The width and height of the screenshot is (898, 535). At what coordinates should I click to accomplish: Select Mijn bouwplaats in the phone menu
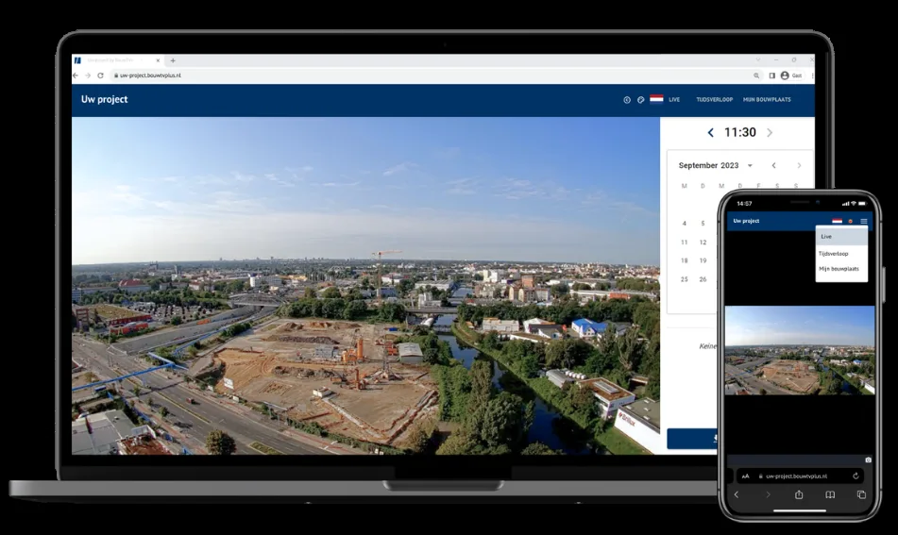841,269
